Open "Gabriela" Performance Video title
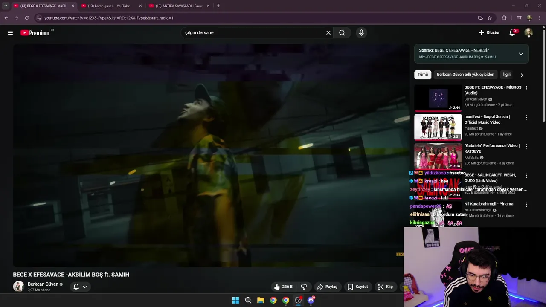This screenshot has width=546, height=307. (492, 148)
